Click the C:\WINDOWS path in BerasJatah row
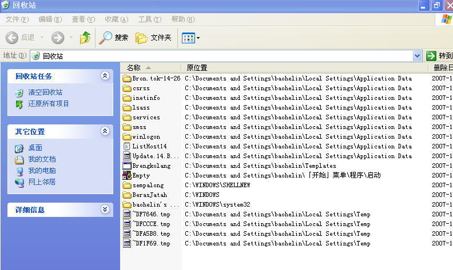Viewport: 453px width, 270px height. point(202,195)
